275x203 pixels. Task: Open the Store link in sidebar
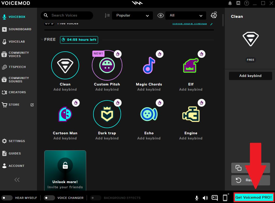(x=14, y=105)
